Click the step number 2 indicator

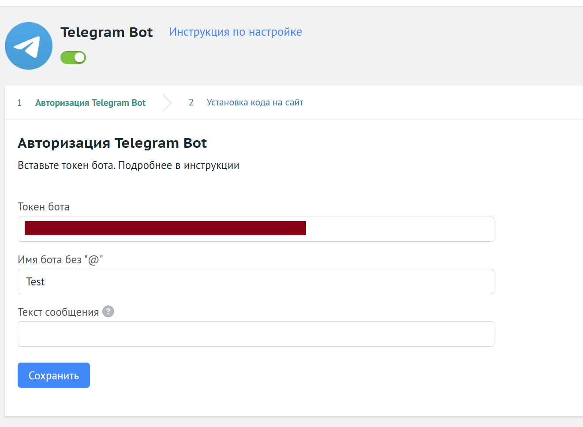191,102
